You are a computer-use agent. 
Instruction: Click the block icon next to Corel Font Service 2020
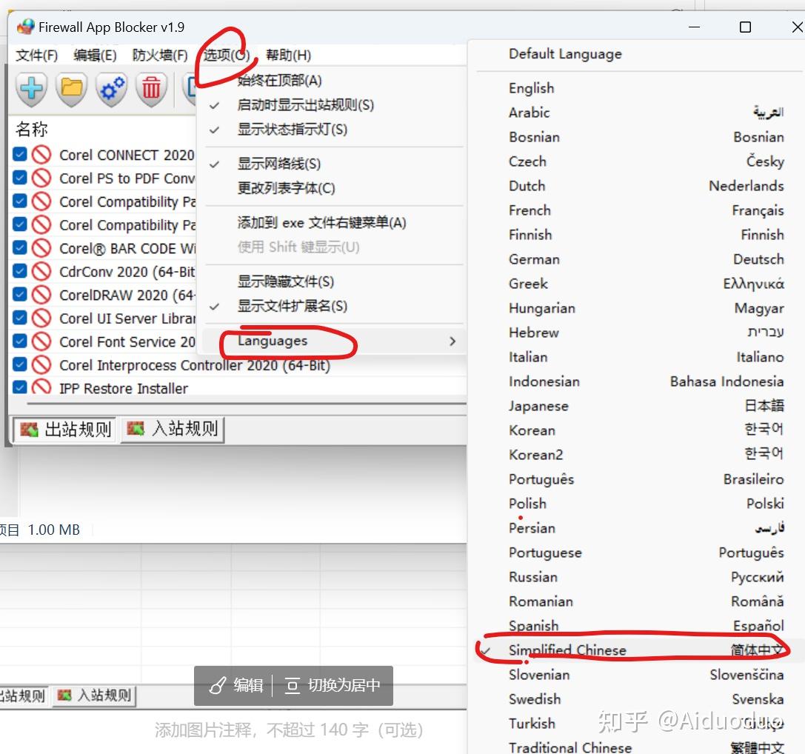pyautogui.click(x=41, y=341)
